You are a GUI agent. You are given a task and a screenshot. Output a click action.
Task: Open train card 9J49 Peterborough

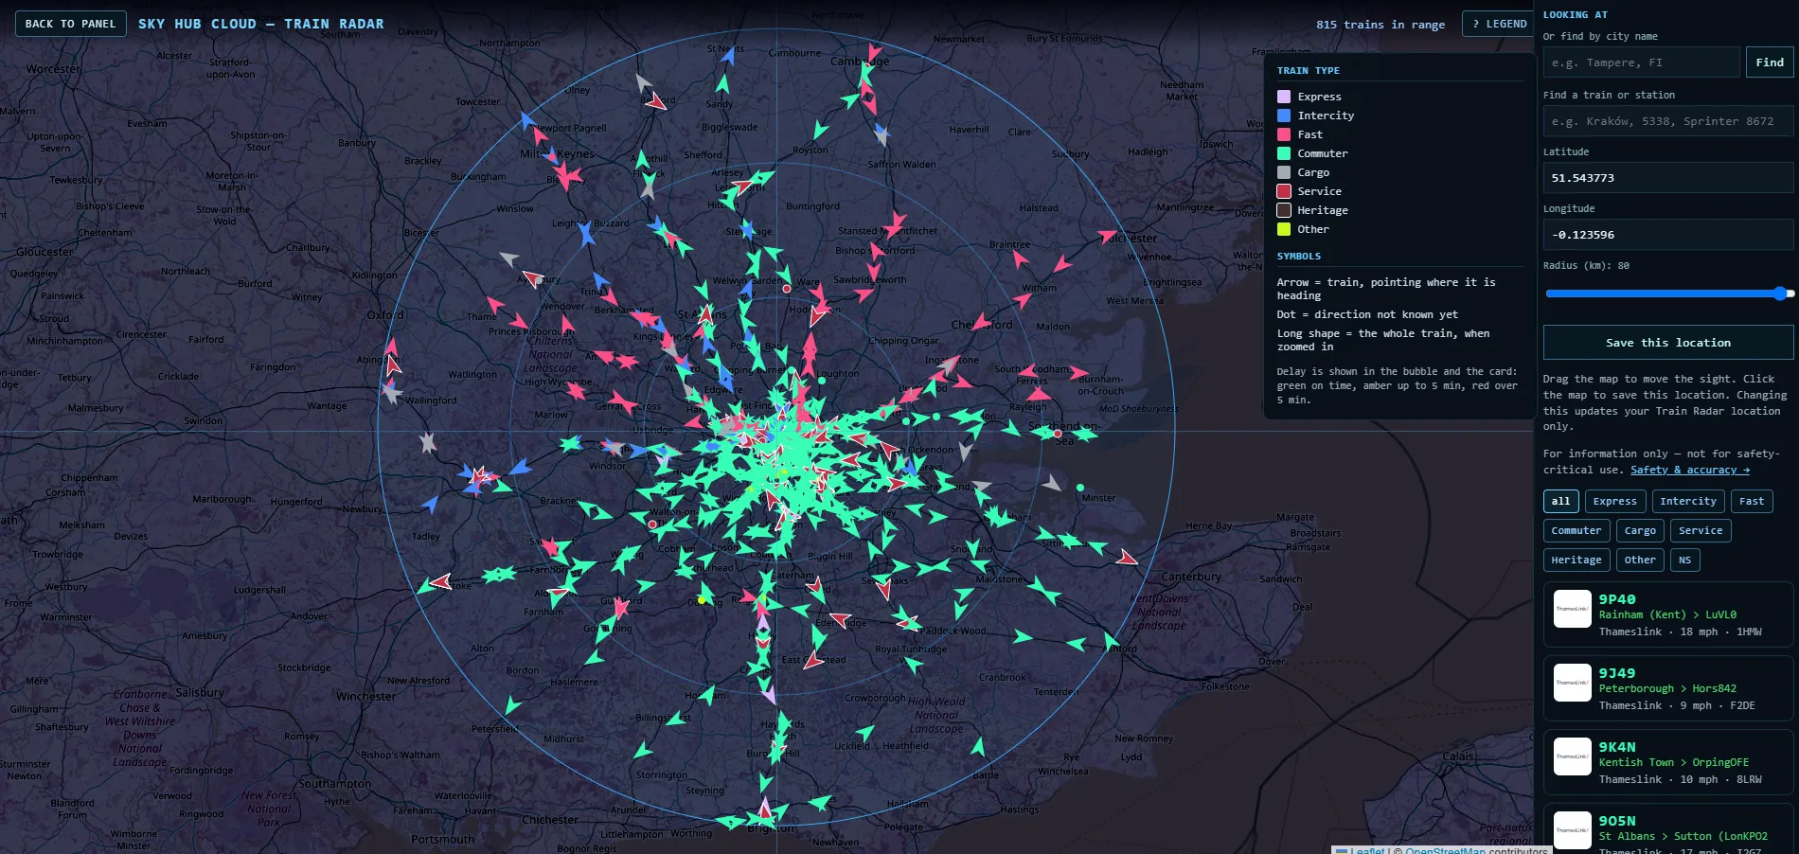(1668, 689)
